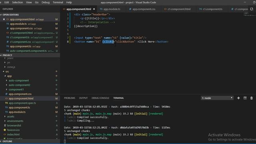Show the DEBUG CONSOLE panel tab

[x=100, y=98]
